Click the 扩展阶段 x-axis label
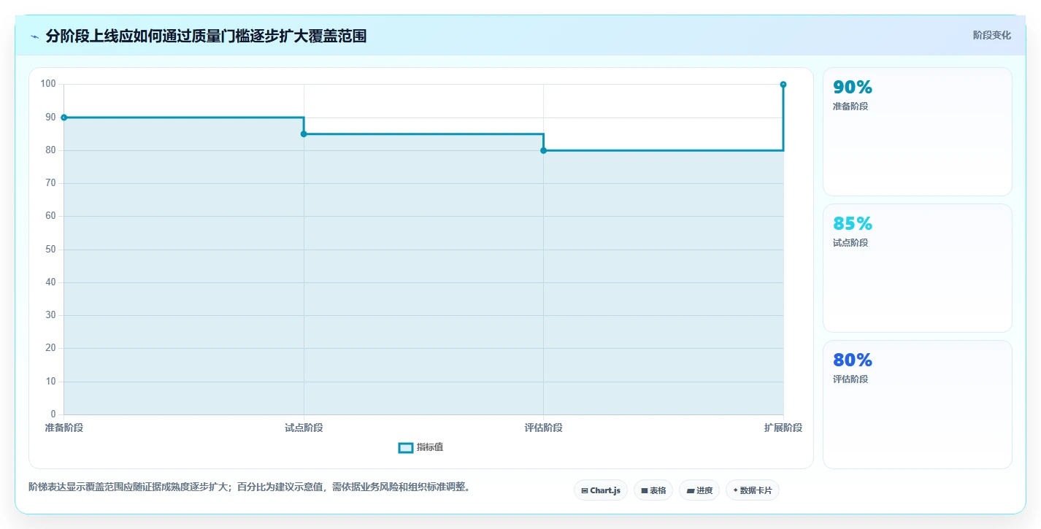The height and width of the screenshot is (529, 1041). coord(783,428)
